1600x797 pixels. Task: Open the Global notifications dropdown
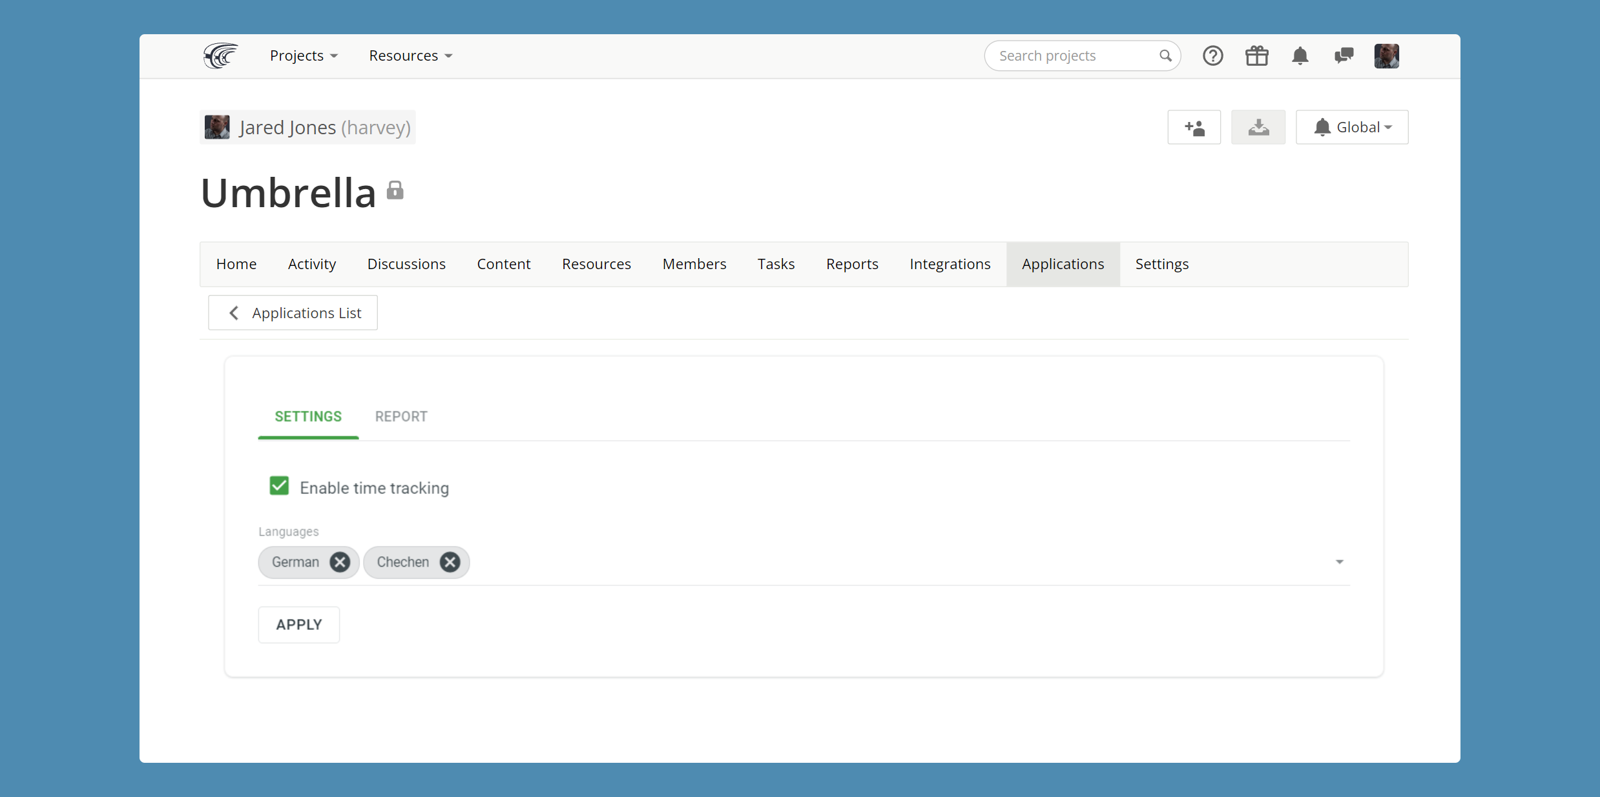click(1351, 127)
